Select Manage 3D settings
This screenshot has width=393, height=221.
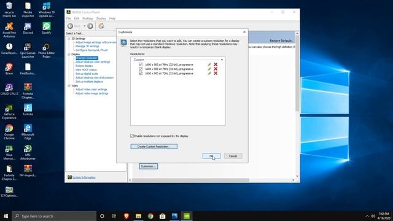(x=87, y=46)
